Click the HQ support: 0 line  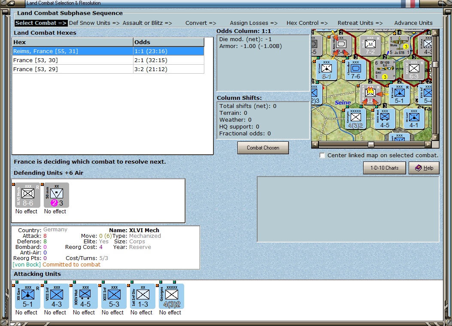click(239, 127)
